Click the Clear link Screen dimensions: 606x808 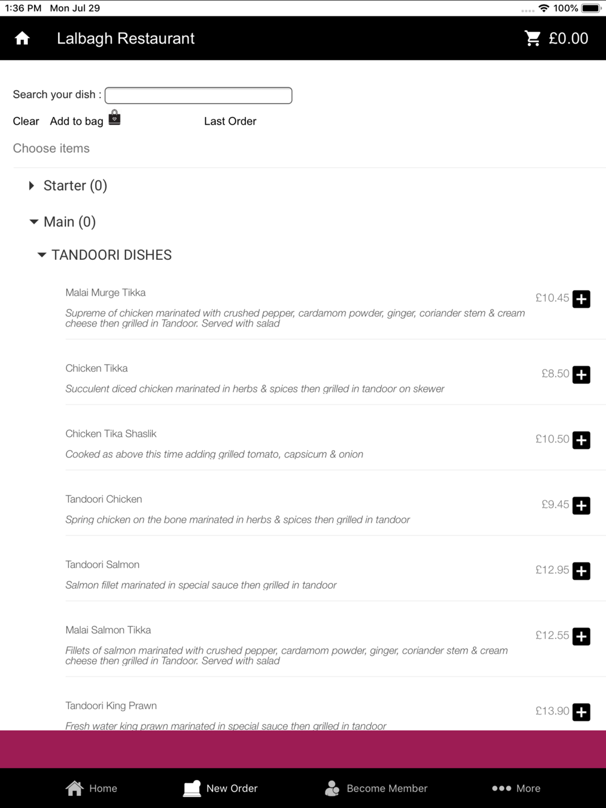coord(26,121)
